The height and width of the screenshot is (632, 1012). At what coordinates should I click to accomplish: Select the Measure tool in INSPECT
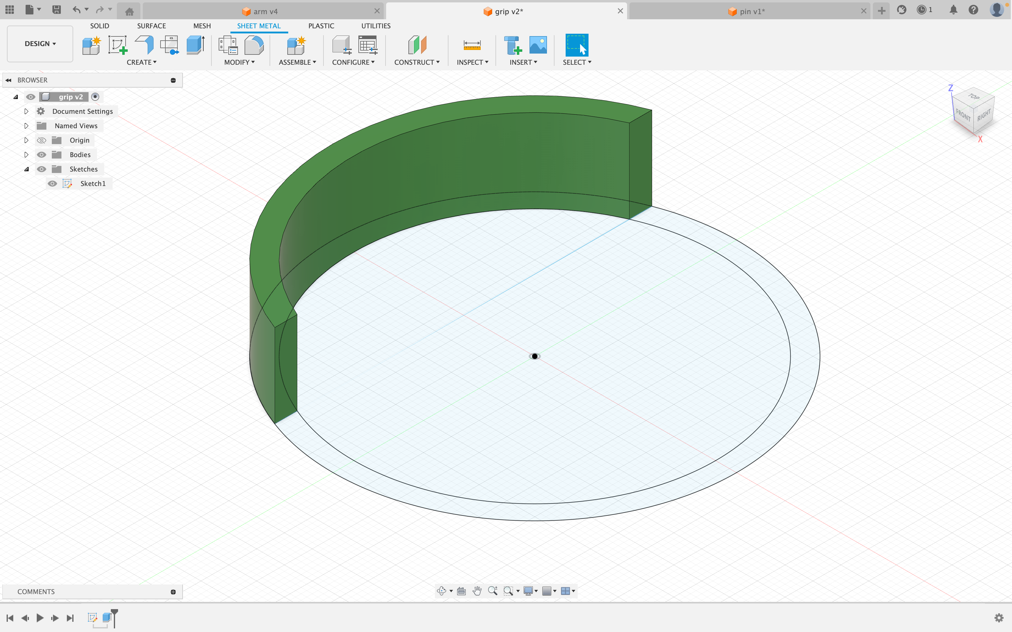(472, 45)
